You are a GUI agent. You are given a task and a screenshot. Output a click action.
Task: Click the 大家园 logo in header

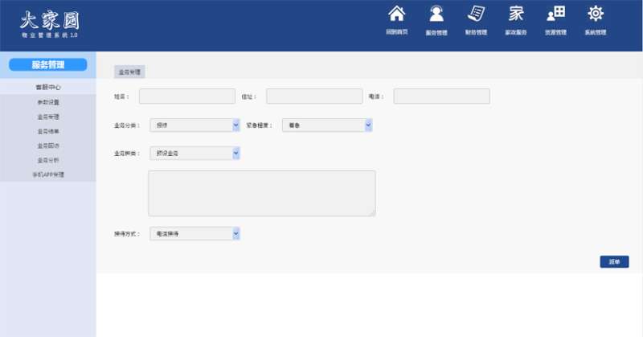coord(50,24)
